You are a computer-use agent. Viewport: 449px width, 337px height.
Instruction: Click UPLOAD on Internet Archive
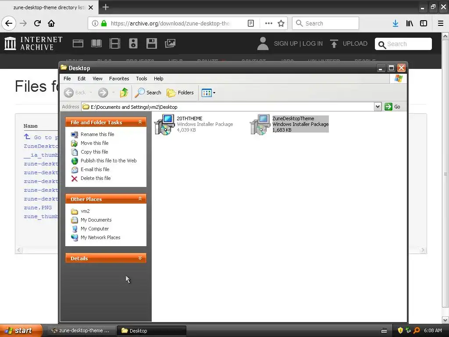pos(349,43)
